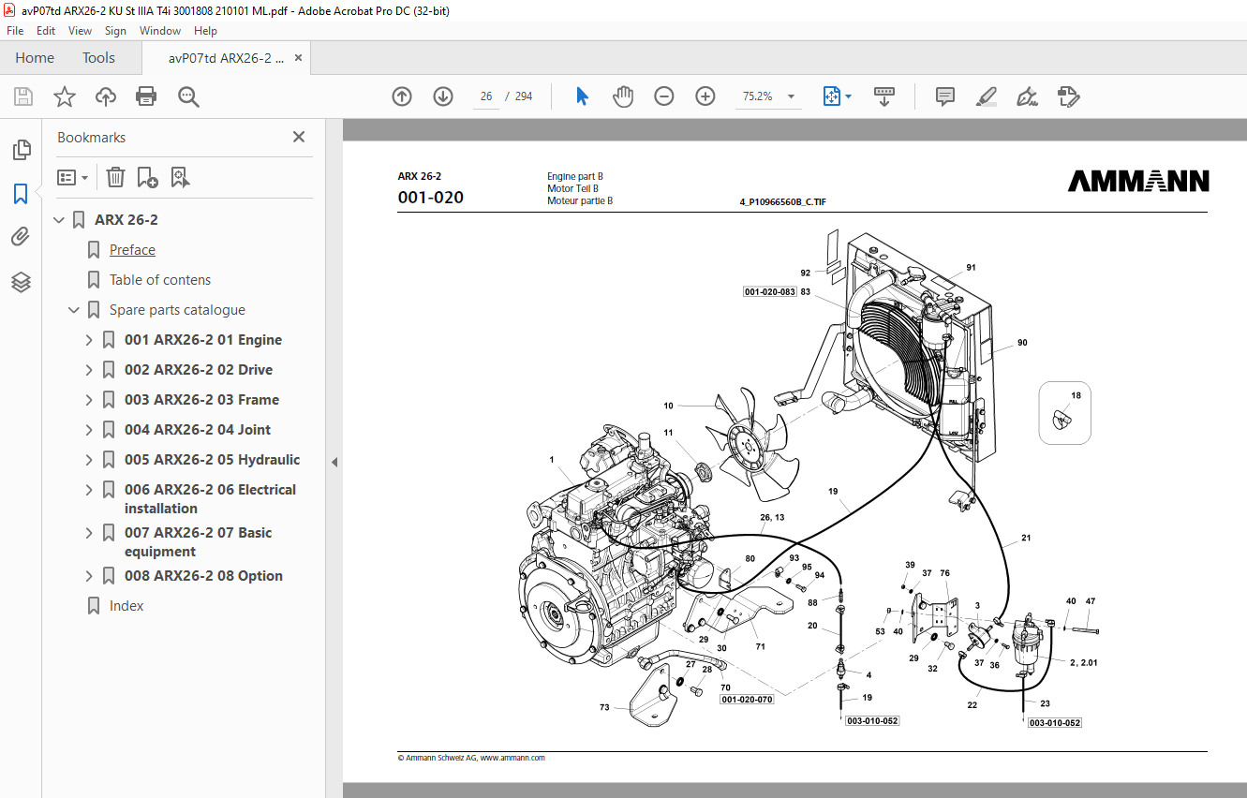The image size is (1247, 798).
Task: Close the avP07td ARX26 document tab
Action: coord(299,58)
